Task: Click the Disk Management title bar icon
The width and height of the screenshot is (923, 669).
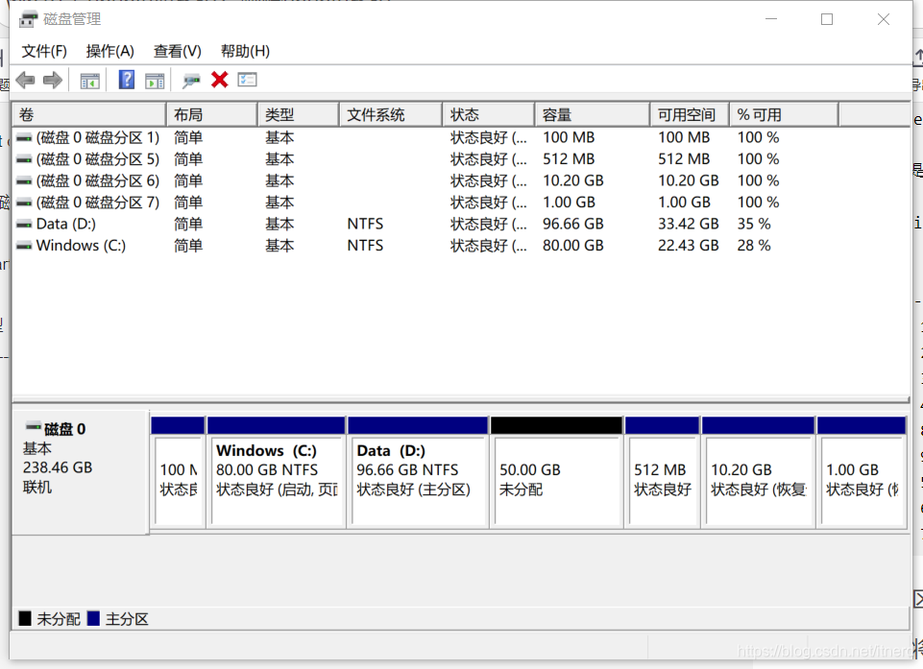Action: pyautogui.click(x=28, y=19)
